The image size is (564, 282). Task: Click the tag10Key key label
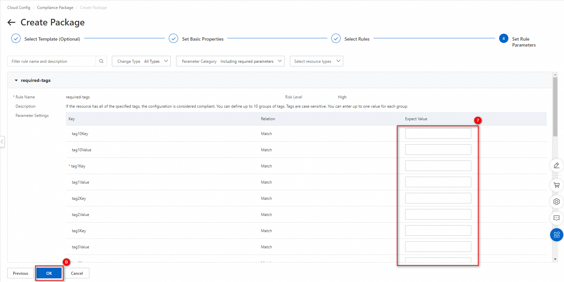80,134
